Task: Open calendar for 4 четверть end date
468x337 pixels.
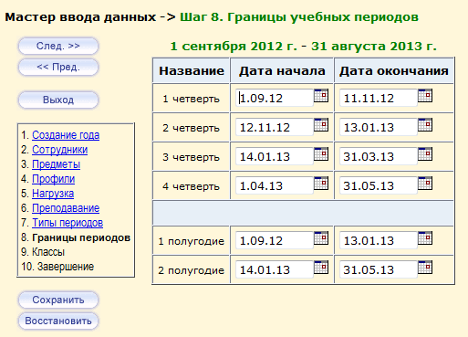Action: point(425,183)
